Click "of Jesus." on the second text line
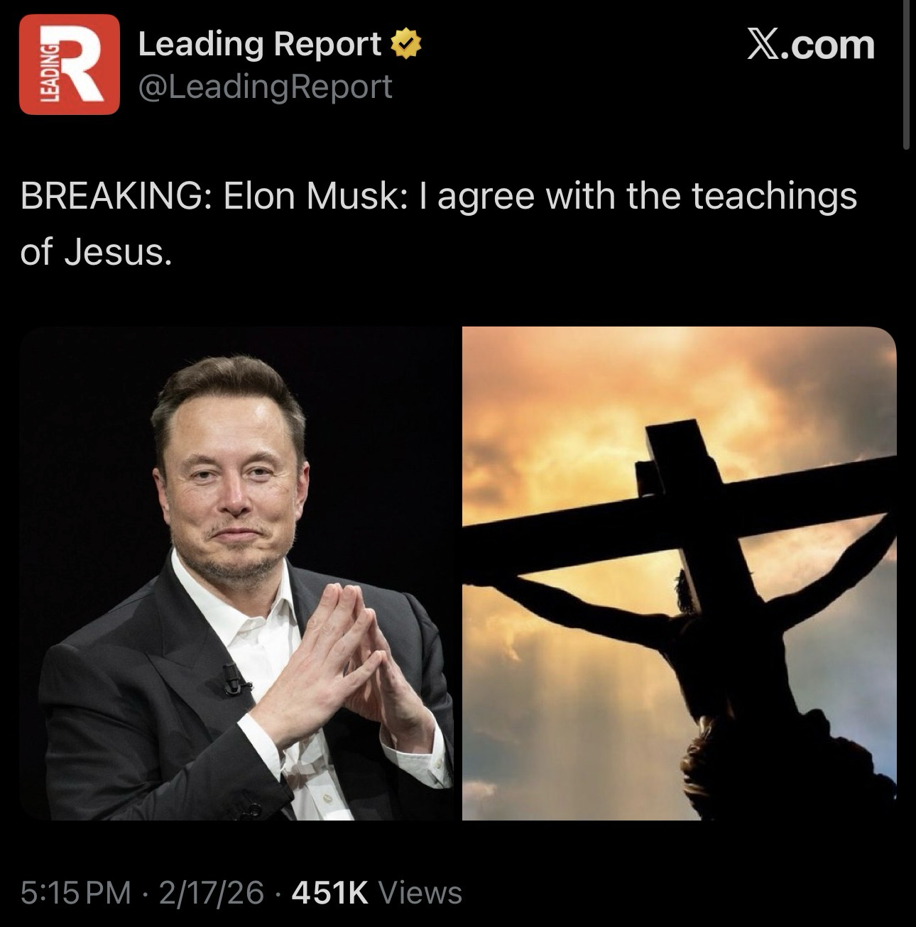 (96, 253)
